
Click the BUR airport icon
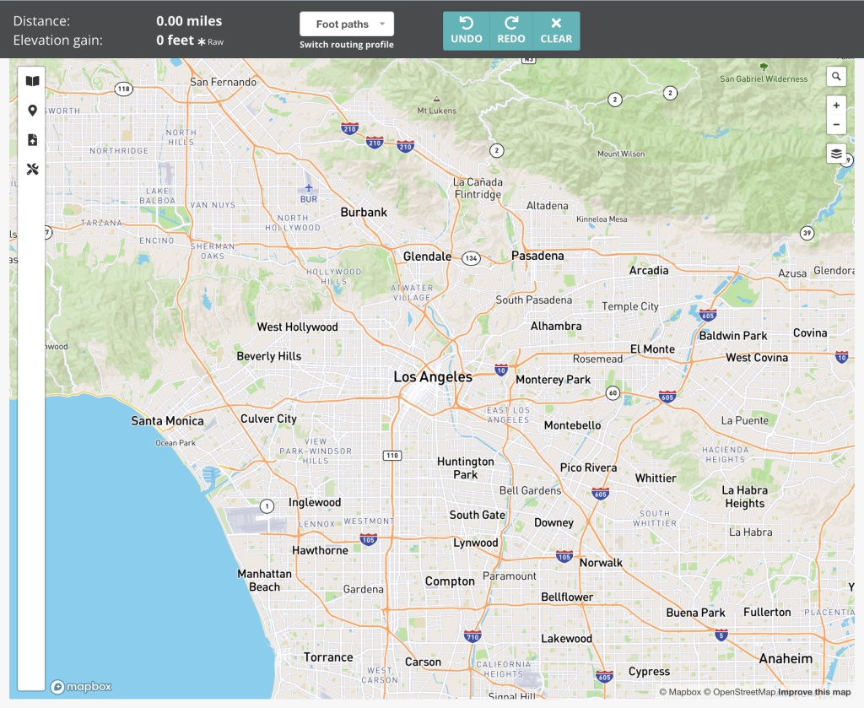click(309, 188)
